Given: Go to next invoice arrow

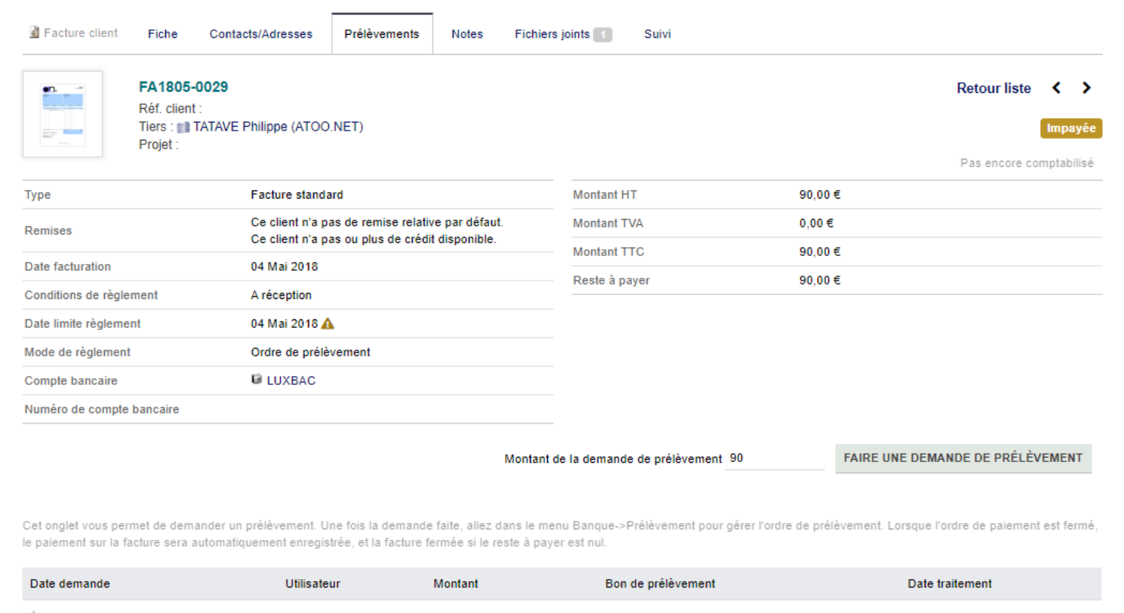Looking at the screenshot, I should coord(1086,88).
